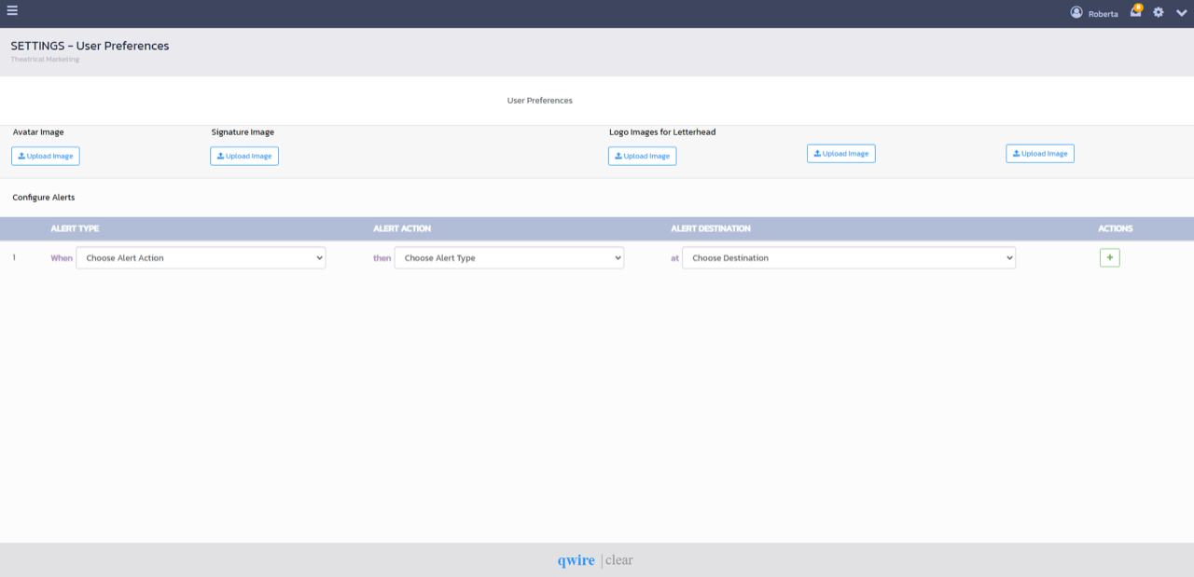
Task: Click the Theatrical Marketing subtitle
Action: 45,60
